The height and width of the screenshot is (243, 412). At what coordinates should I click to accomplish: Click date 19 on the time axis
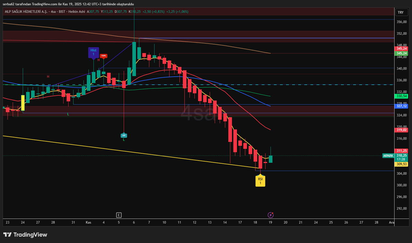(271, 222)
